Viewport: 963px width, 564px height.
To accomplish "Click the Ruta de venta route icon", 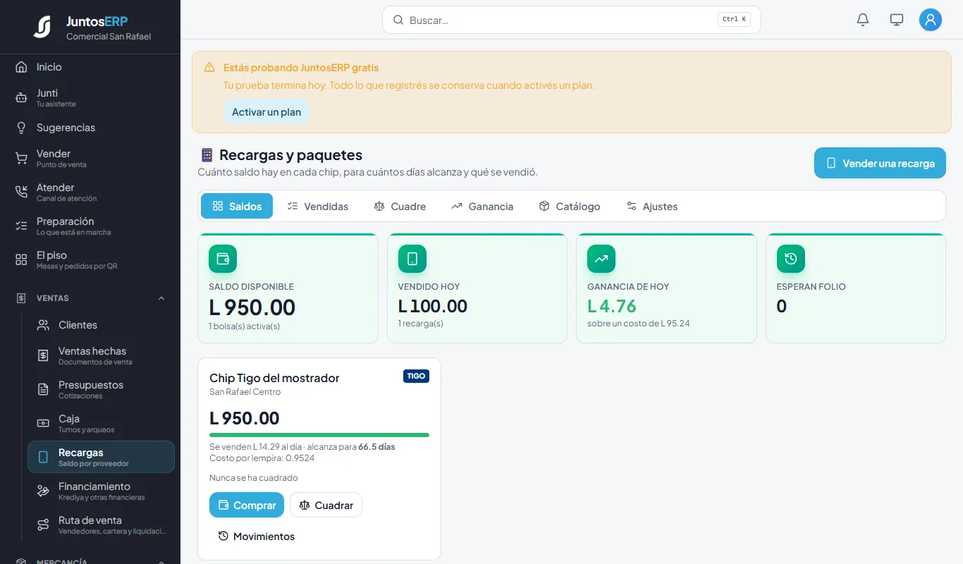I will pyautogui.click(x=43, y=525).
